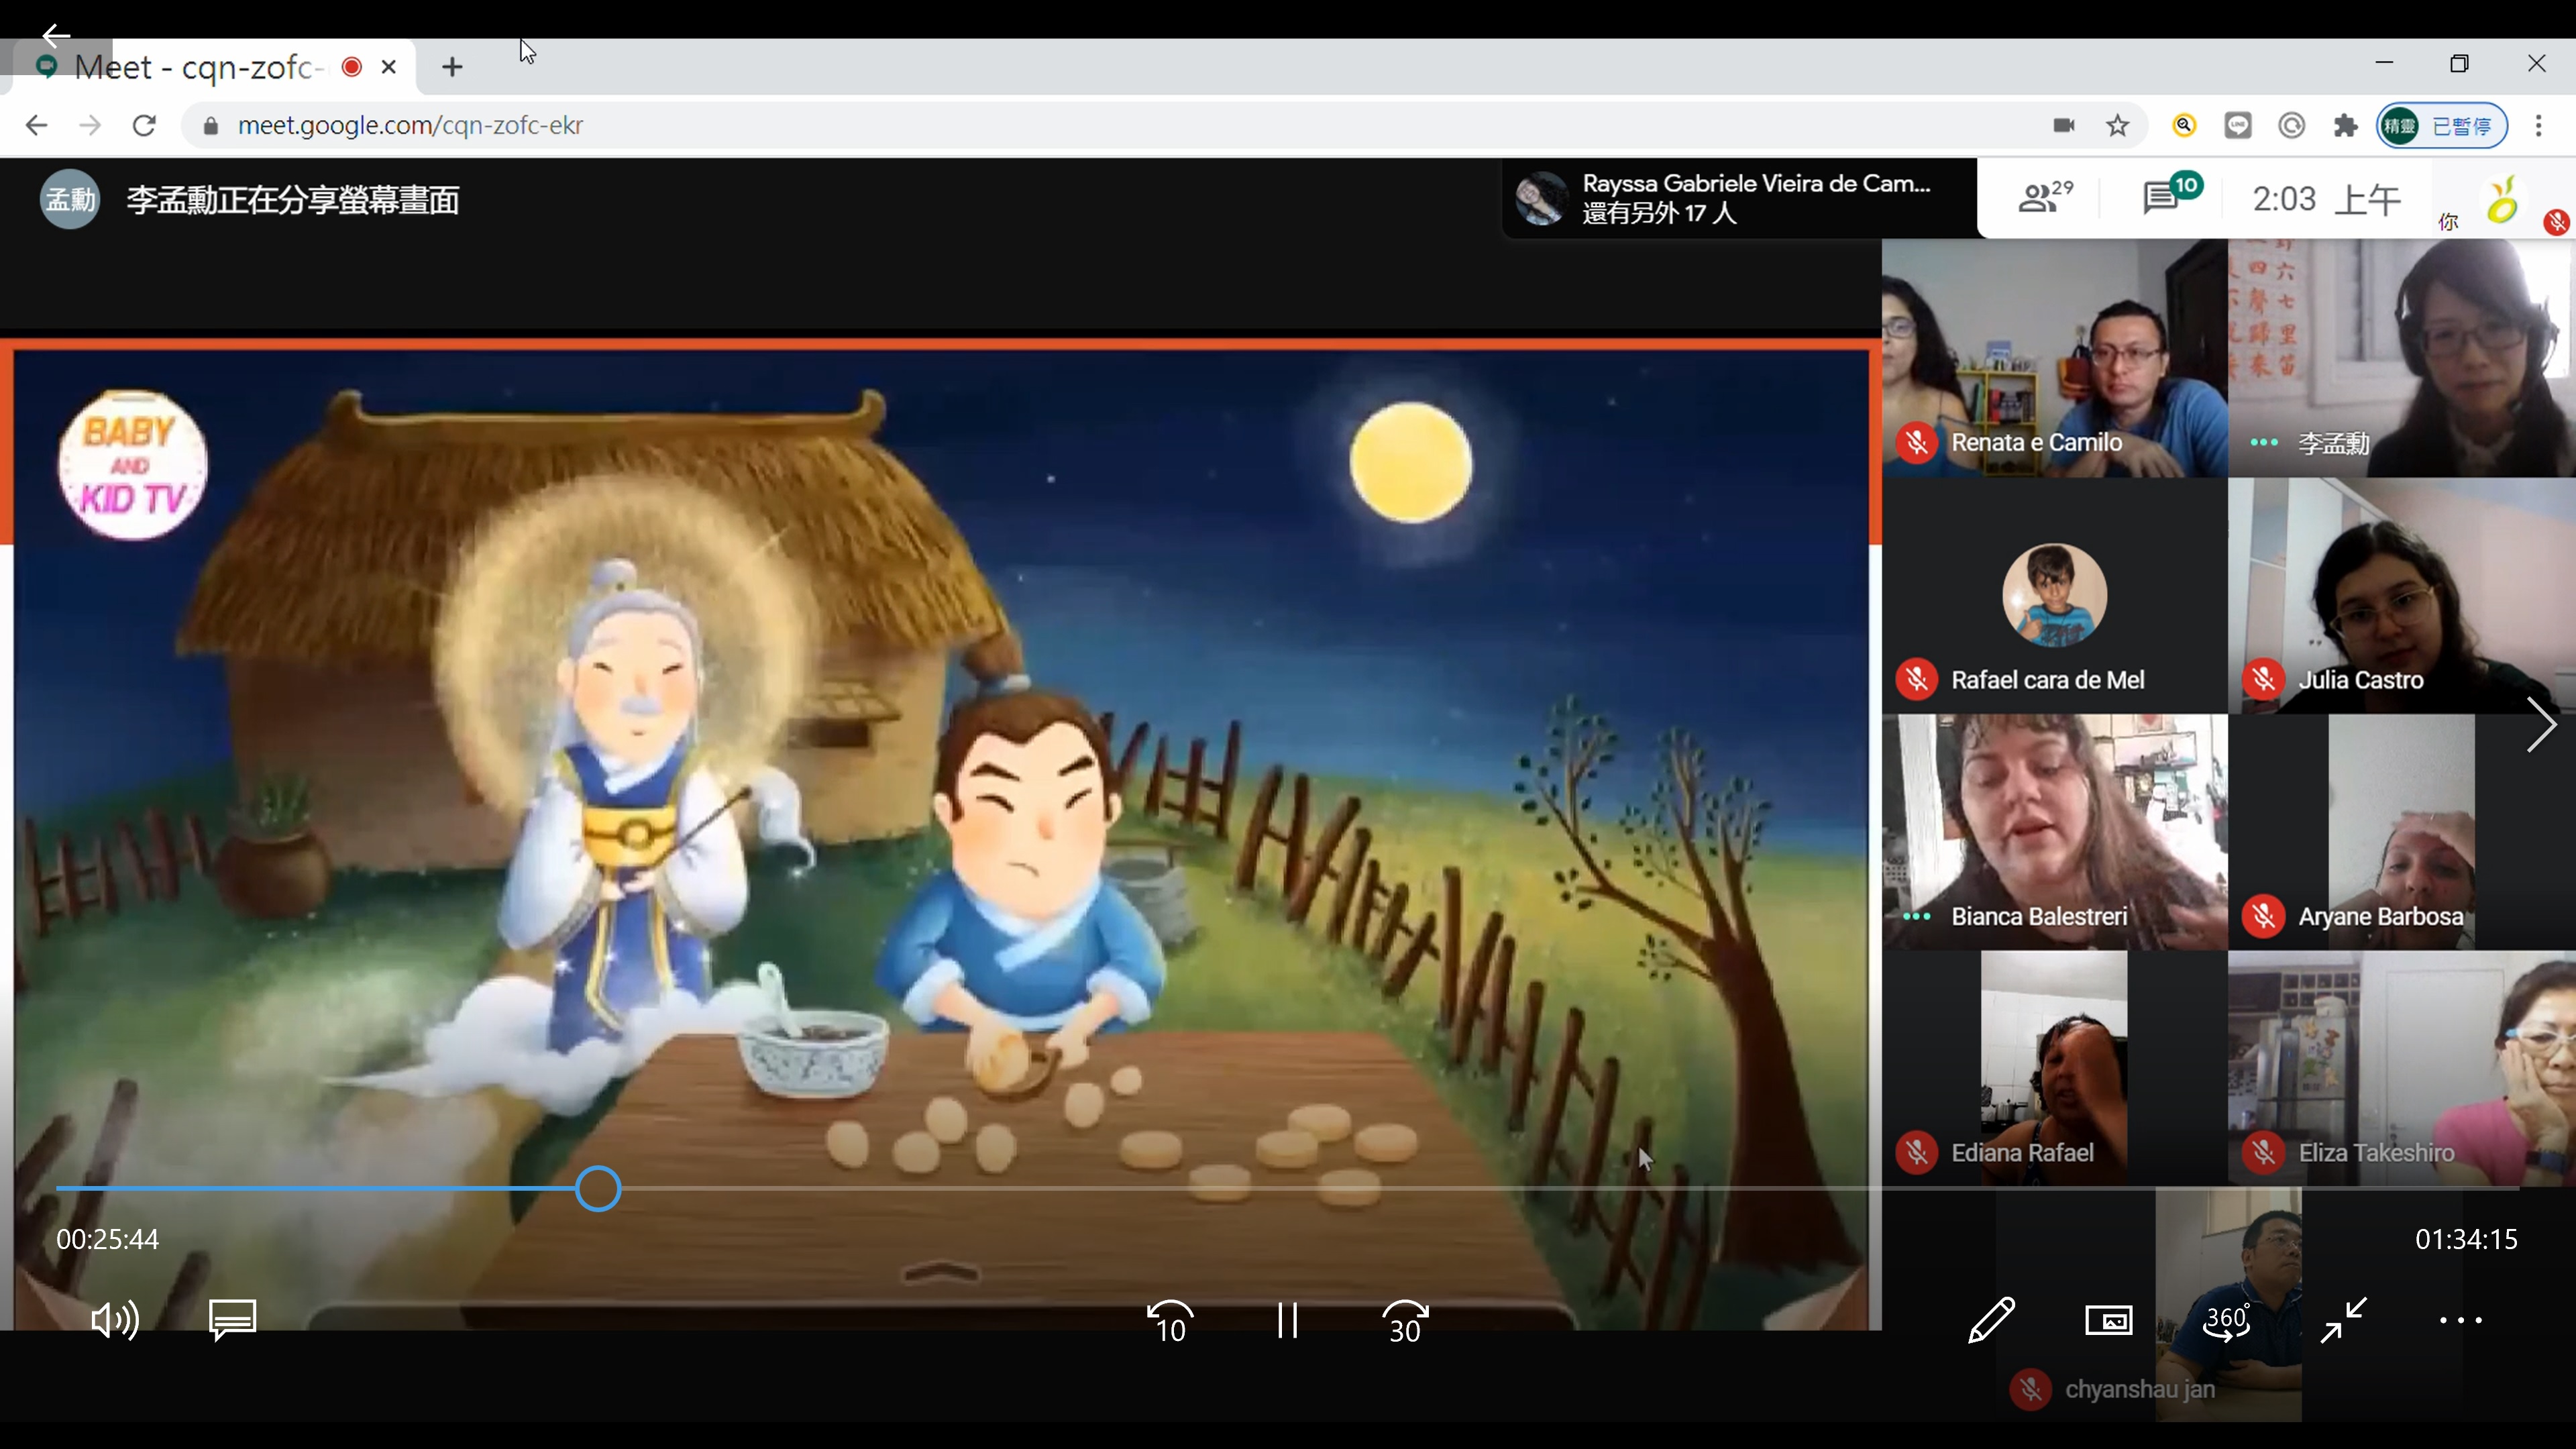Select the Julia Castro video tile

2402,596
